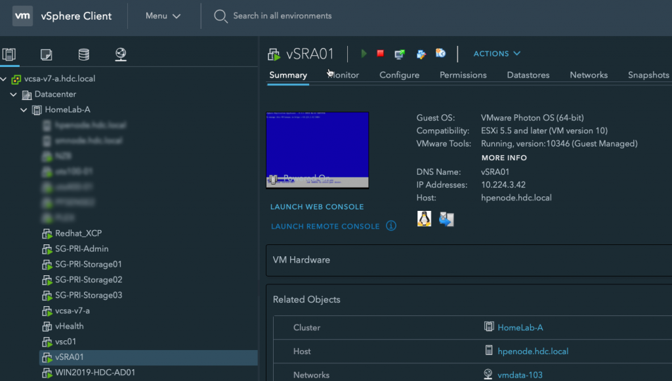Click the blue arrow icon beside the penguin

[x=446, y=219]
